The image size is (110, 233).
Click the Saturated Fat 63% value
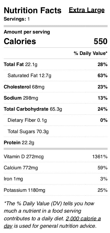(x=102, y=76)
